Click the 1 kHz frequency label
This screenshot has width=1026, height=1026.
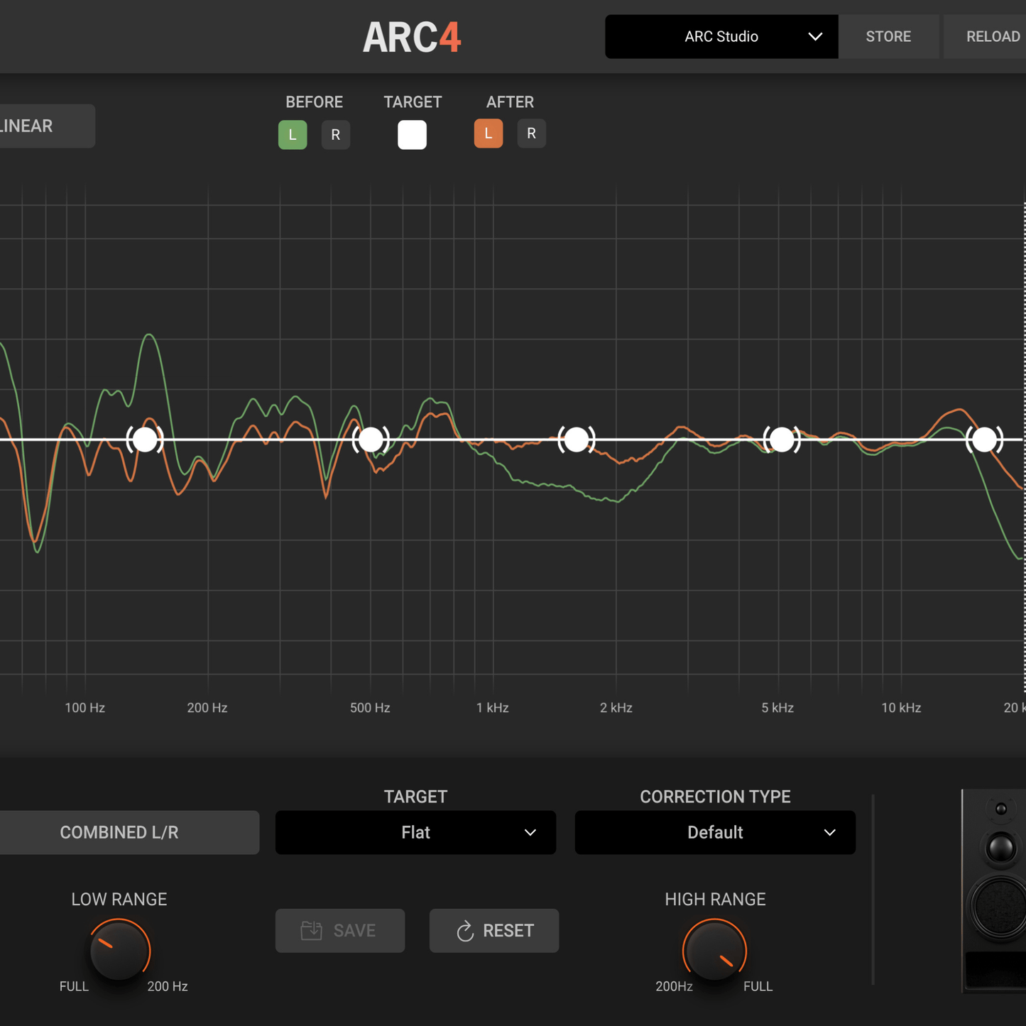coord(492,708)
